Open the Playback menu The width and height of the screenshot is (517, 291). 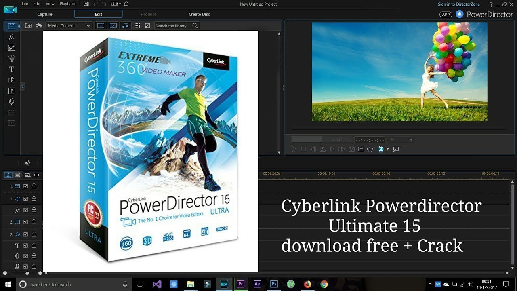pos(67,4)
